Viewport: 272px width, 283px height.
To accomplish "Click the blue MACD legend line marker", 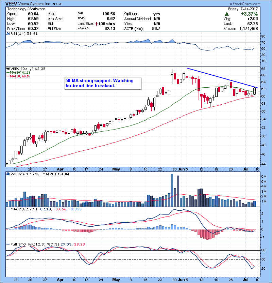I will [x=8, y=209].
